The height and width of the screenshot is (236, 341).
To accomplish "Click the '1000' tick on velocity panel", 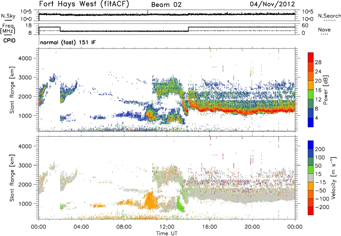I will tap(25, 204).
